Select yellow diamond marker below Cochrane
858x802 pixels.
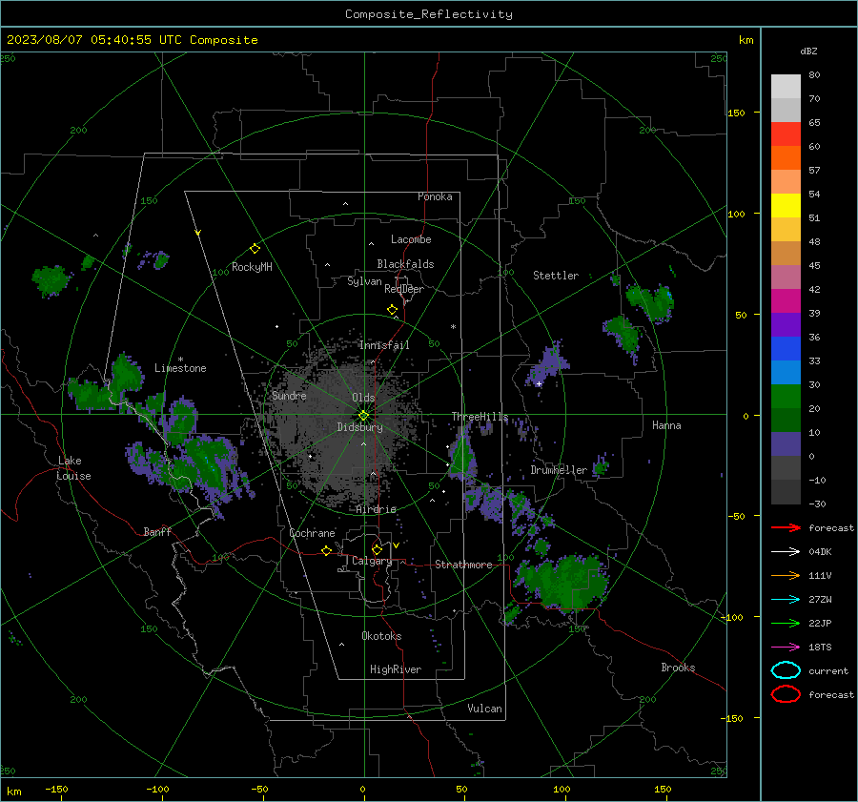click(x=326, y=550)
